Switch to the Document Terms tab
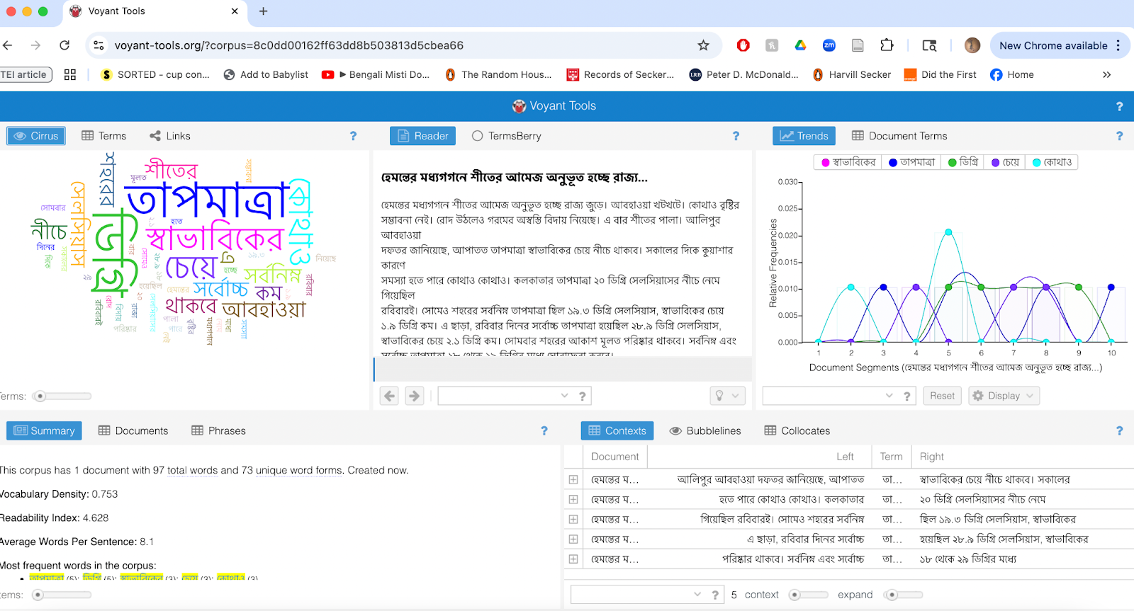1134x611 pixels. [899, 136]
